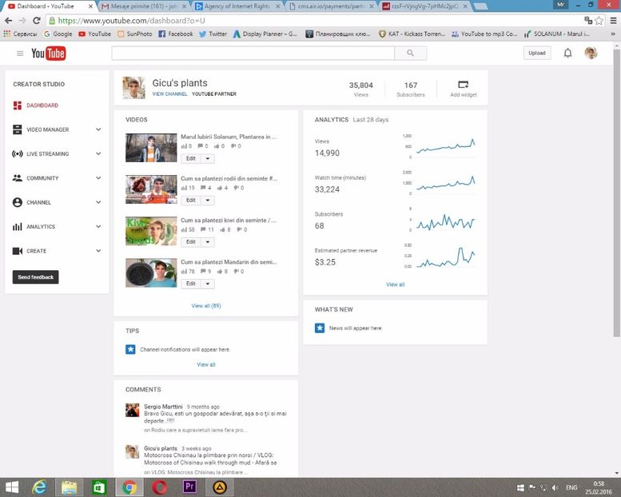The width and height of the screenshot is (621, 497).
Task: Open the rodii video thumbnail
Action: (151, 189)
